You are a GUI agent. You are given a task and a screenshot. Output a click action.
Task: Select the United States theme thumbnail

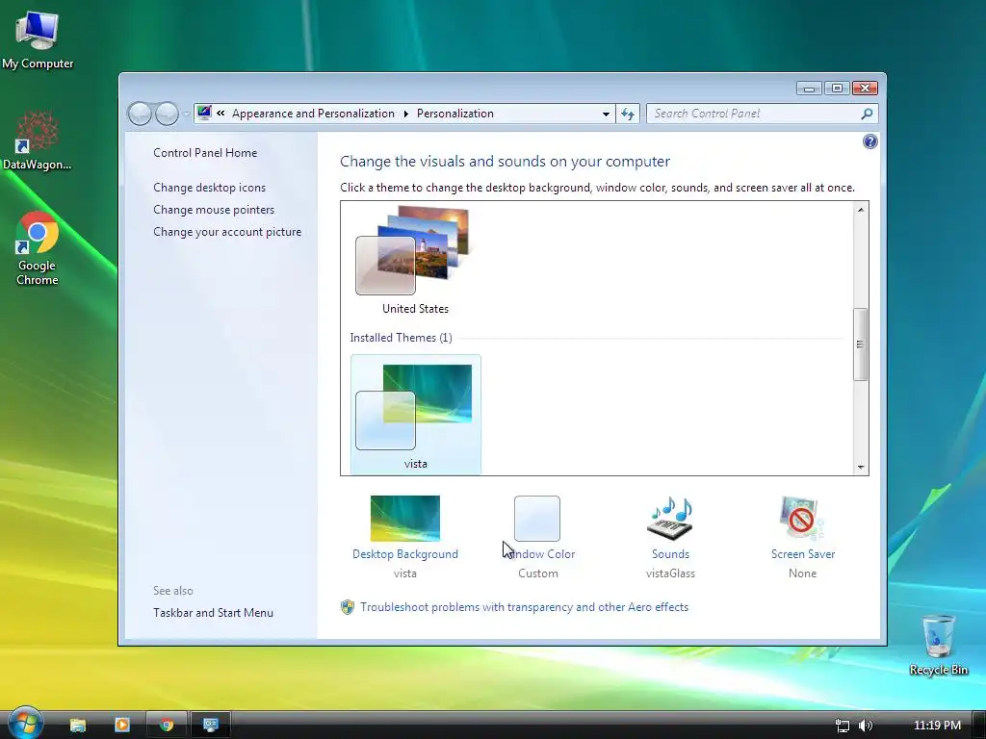[414, 261]
